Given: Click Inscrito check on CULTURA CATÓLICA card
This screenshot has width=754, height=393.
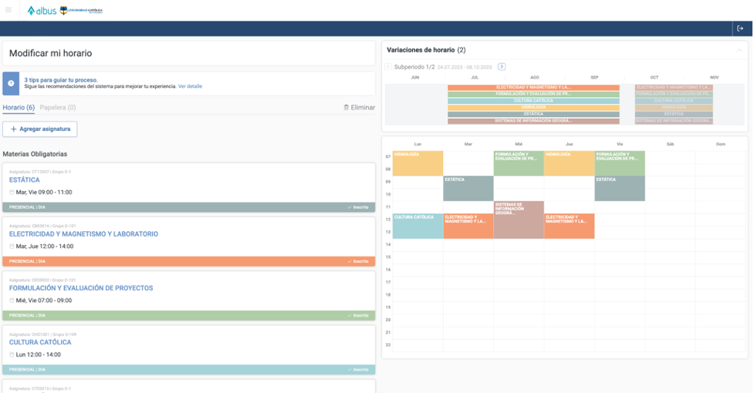Looking at the screenshot, I should (x=358, y=370).
